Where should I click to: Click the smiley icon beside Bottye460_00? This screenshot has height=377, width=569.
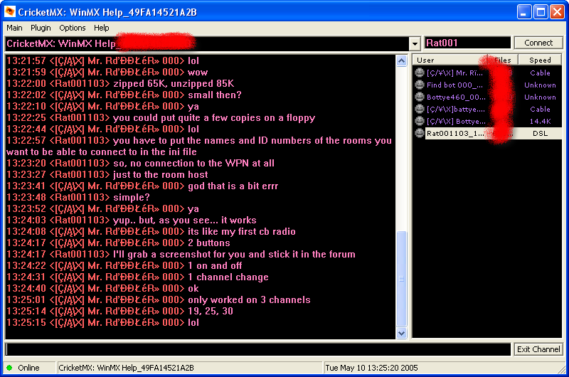tap(420, 97)
